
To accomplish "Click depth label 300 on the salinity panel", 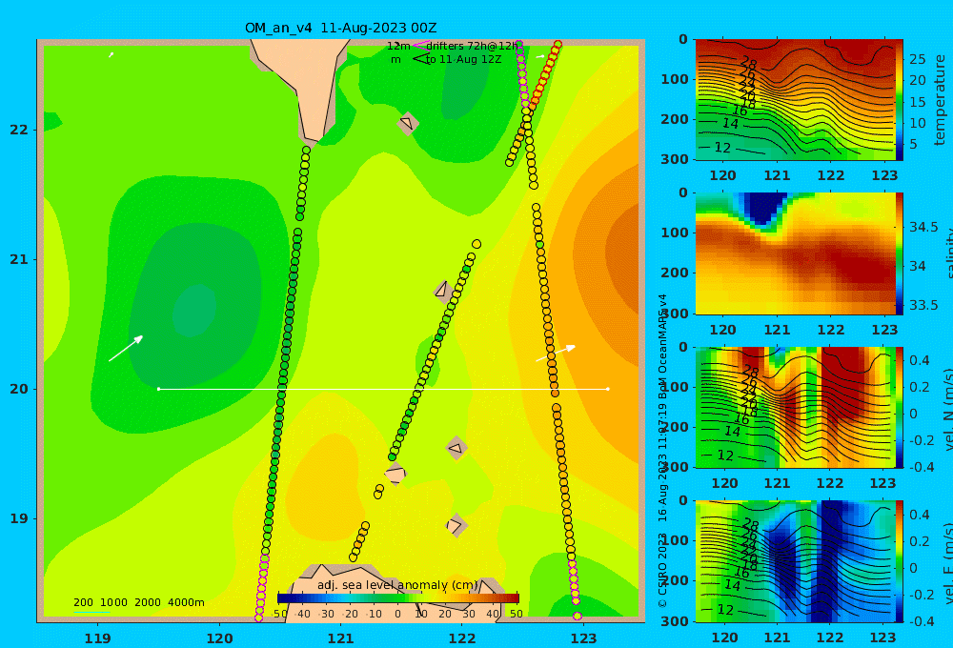I will [675, 314].
